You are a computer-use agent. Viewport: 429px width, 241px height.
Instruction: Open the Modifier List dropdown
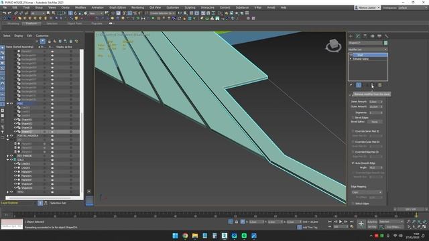pyautogui.click(x=368, y=50)
